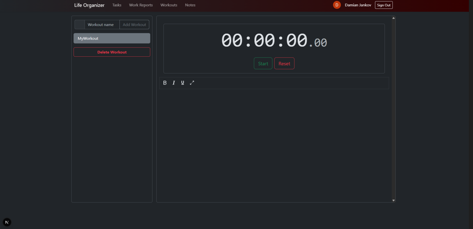This screenshot has width=473, height=229.
Task: Click the Life Organizer brand link
Action: [89, 5]
